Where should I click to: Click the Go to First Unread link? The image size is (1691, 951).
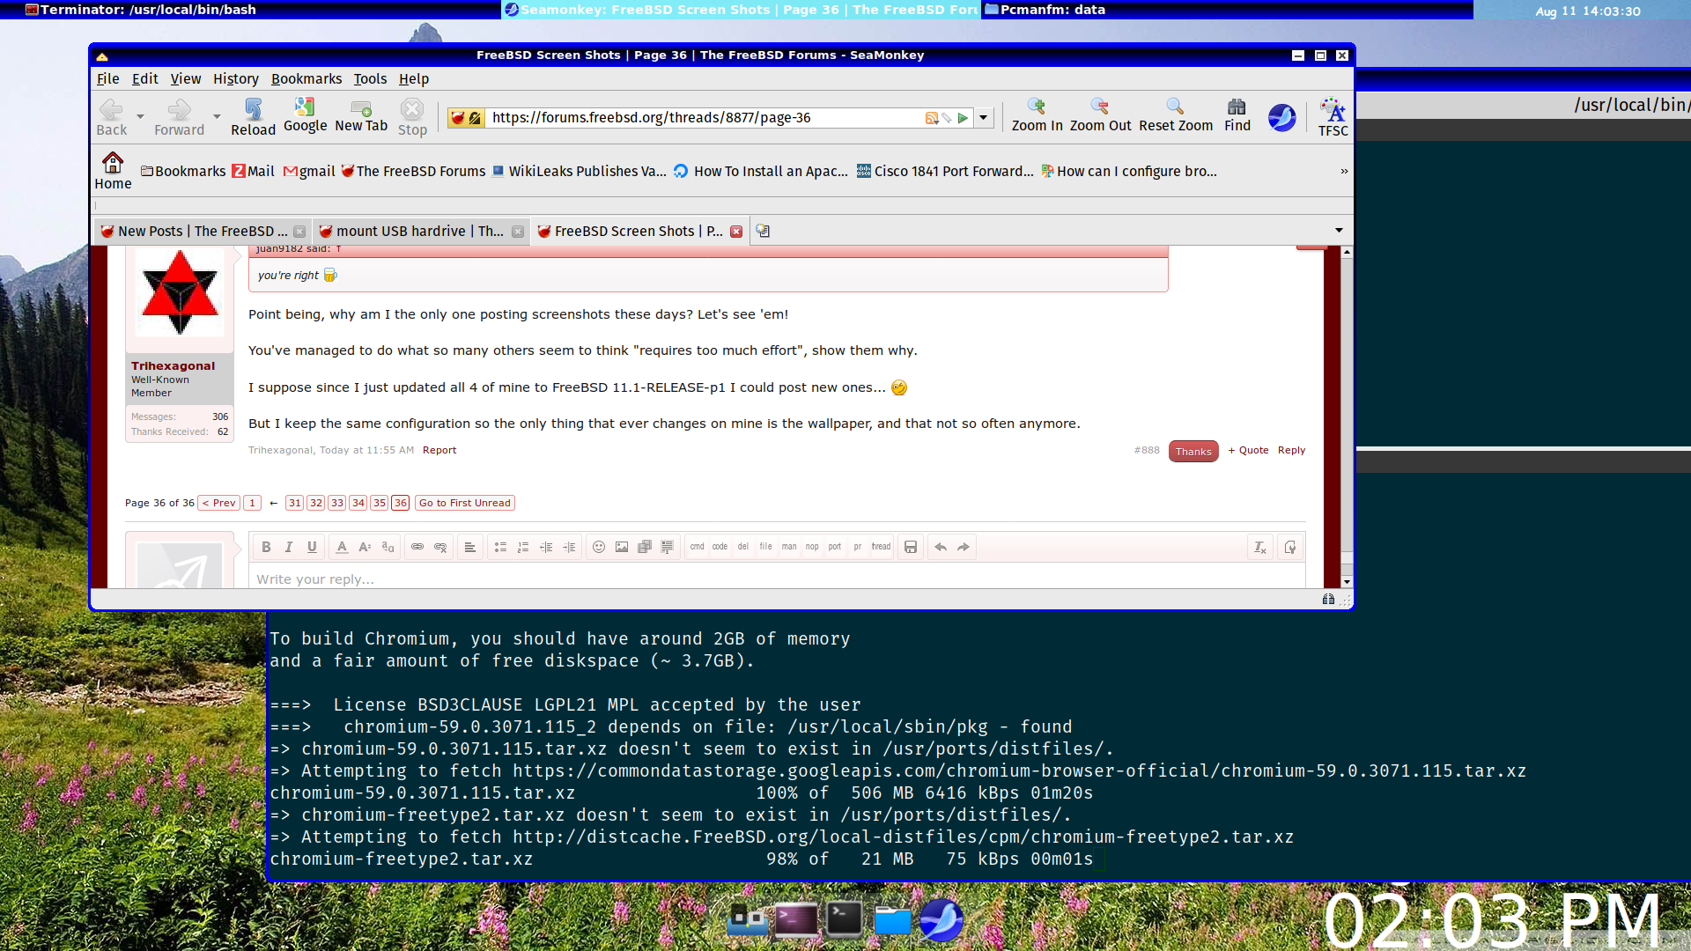(464, 503)
